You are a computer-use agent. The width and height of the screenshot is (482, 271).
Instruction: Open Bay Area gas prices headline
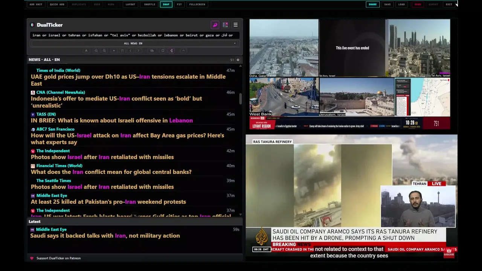127,139
